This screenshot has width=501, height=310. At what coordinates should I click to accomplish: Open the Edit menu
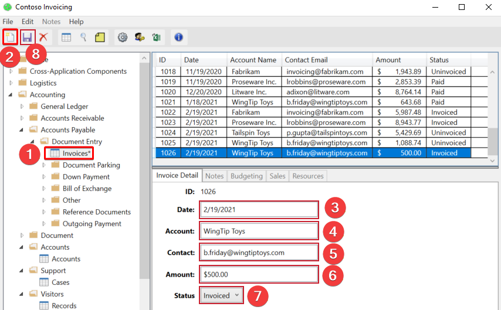(x=28, y=22)
